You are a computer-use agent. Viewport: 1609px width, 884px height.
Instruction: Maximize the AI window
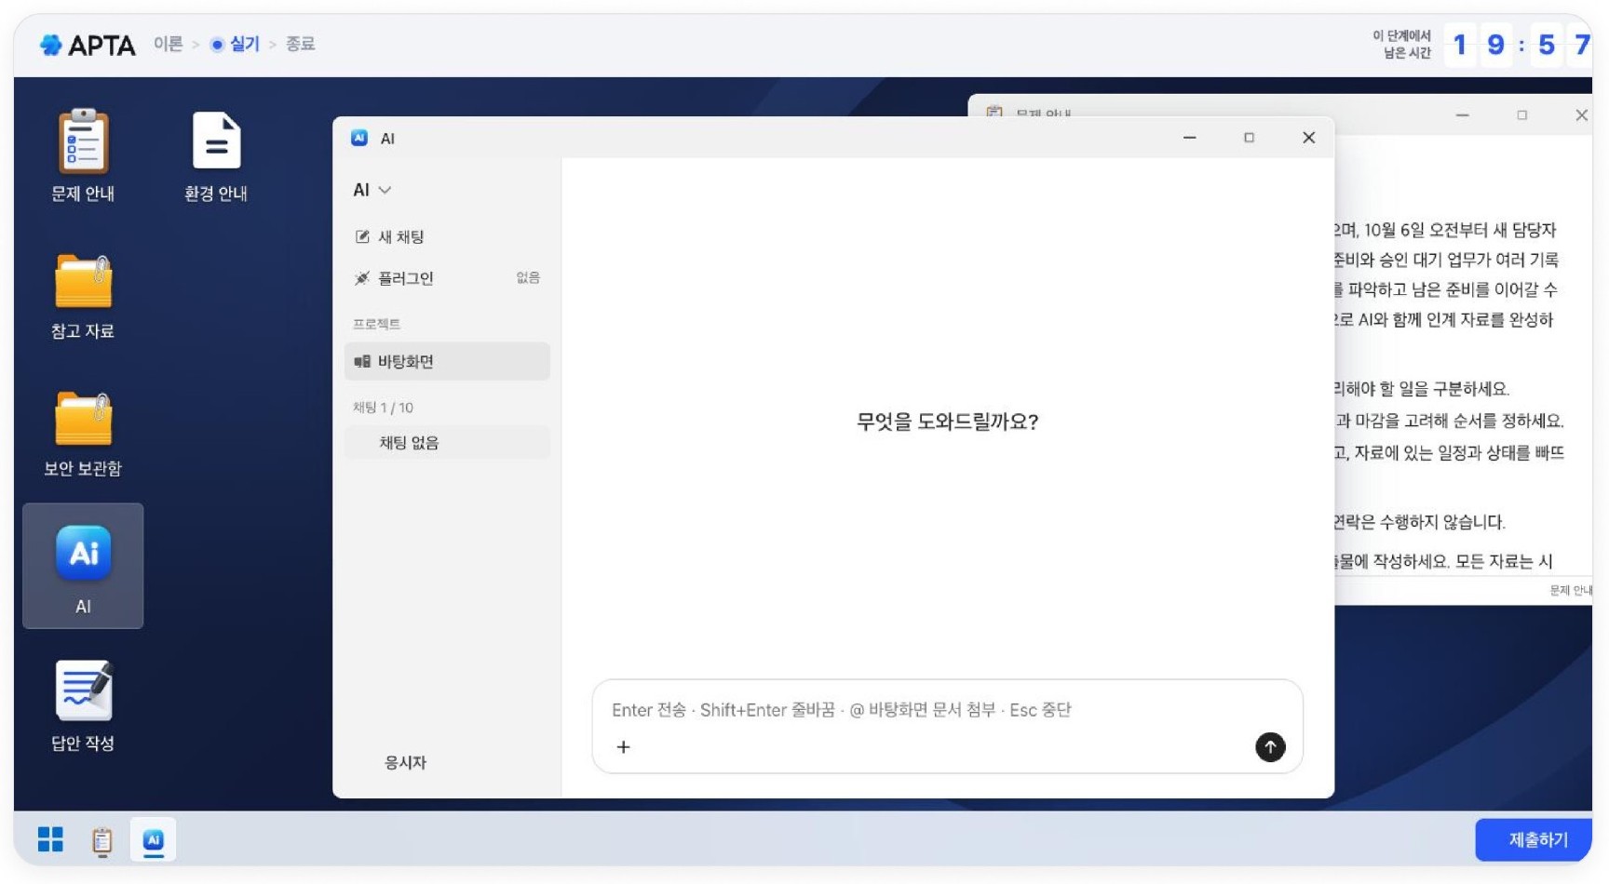[x=1249, y=138]
